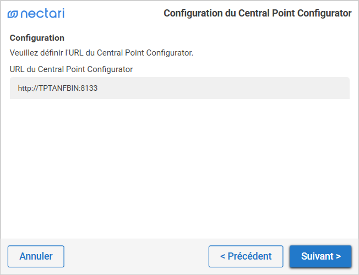Click the 'Veuillez définir l'URL' instruction text
Screen dimensions: 359x275
(x=101, y=53)
